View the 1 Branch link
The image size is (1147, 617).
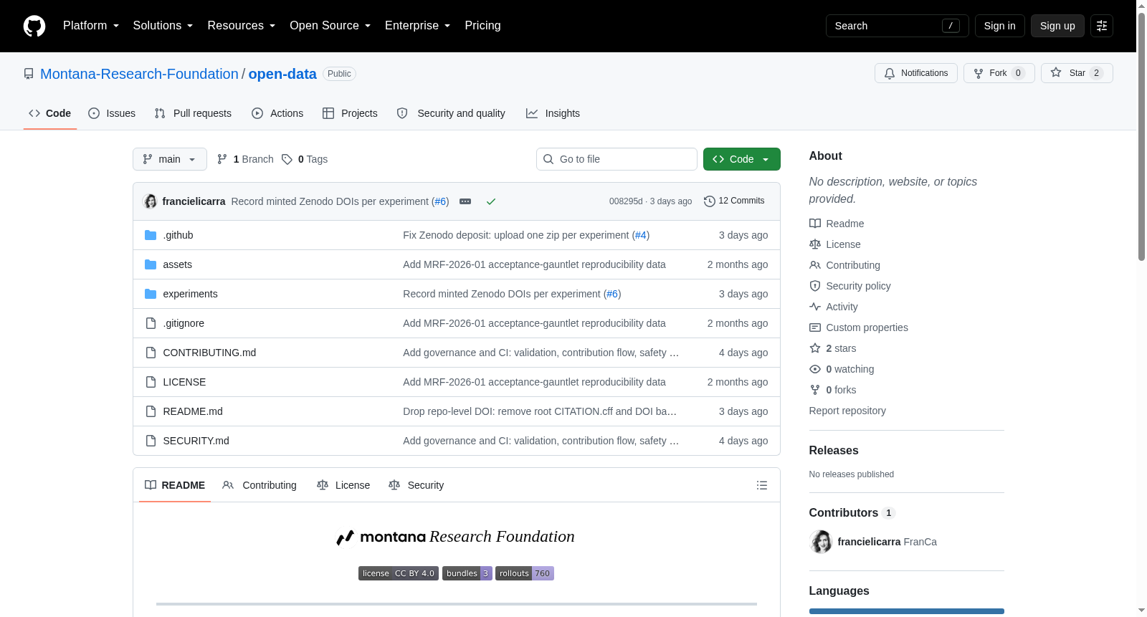pos(245,159)
